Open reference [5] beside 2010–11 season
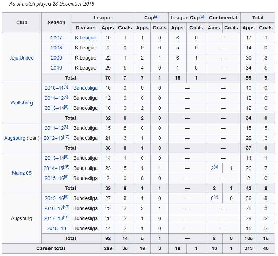 66,87
